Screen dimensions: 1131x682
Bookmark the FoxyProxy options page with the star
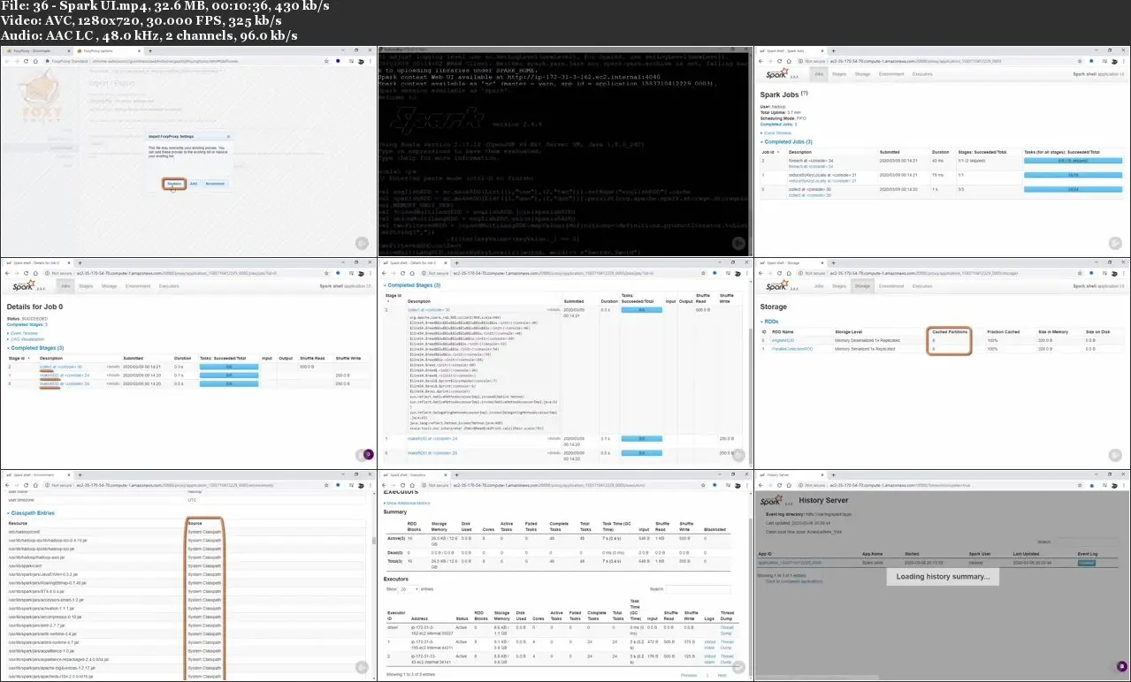pyautogui.click(x=325, y=61)
